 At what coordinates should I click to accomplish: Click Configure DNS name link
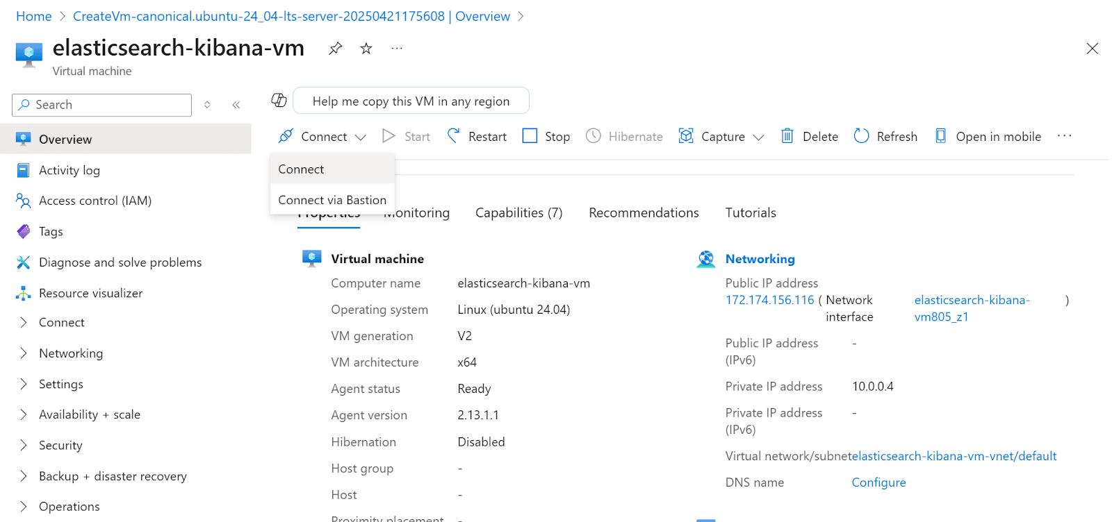(x=878, y=482)
